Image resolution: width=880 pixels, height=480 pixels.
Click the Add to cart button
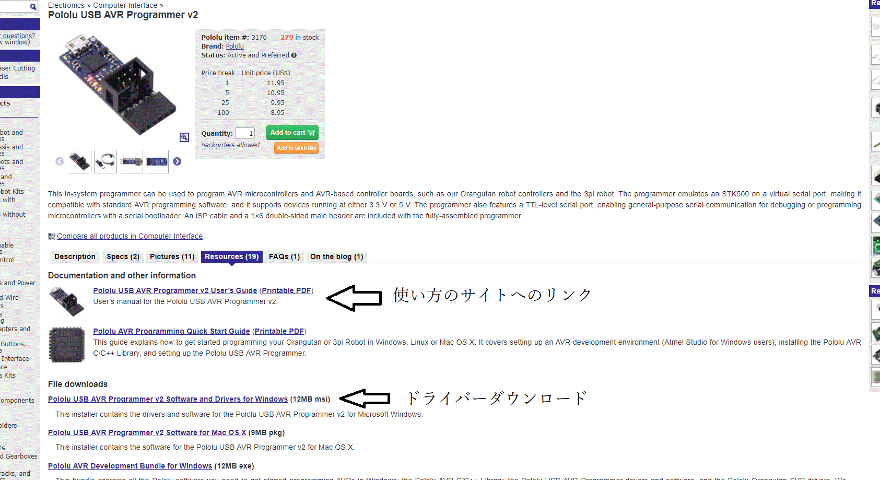pos(292,133)
